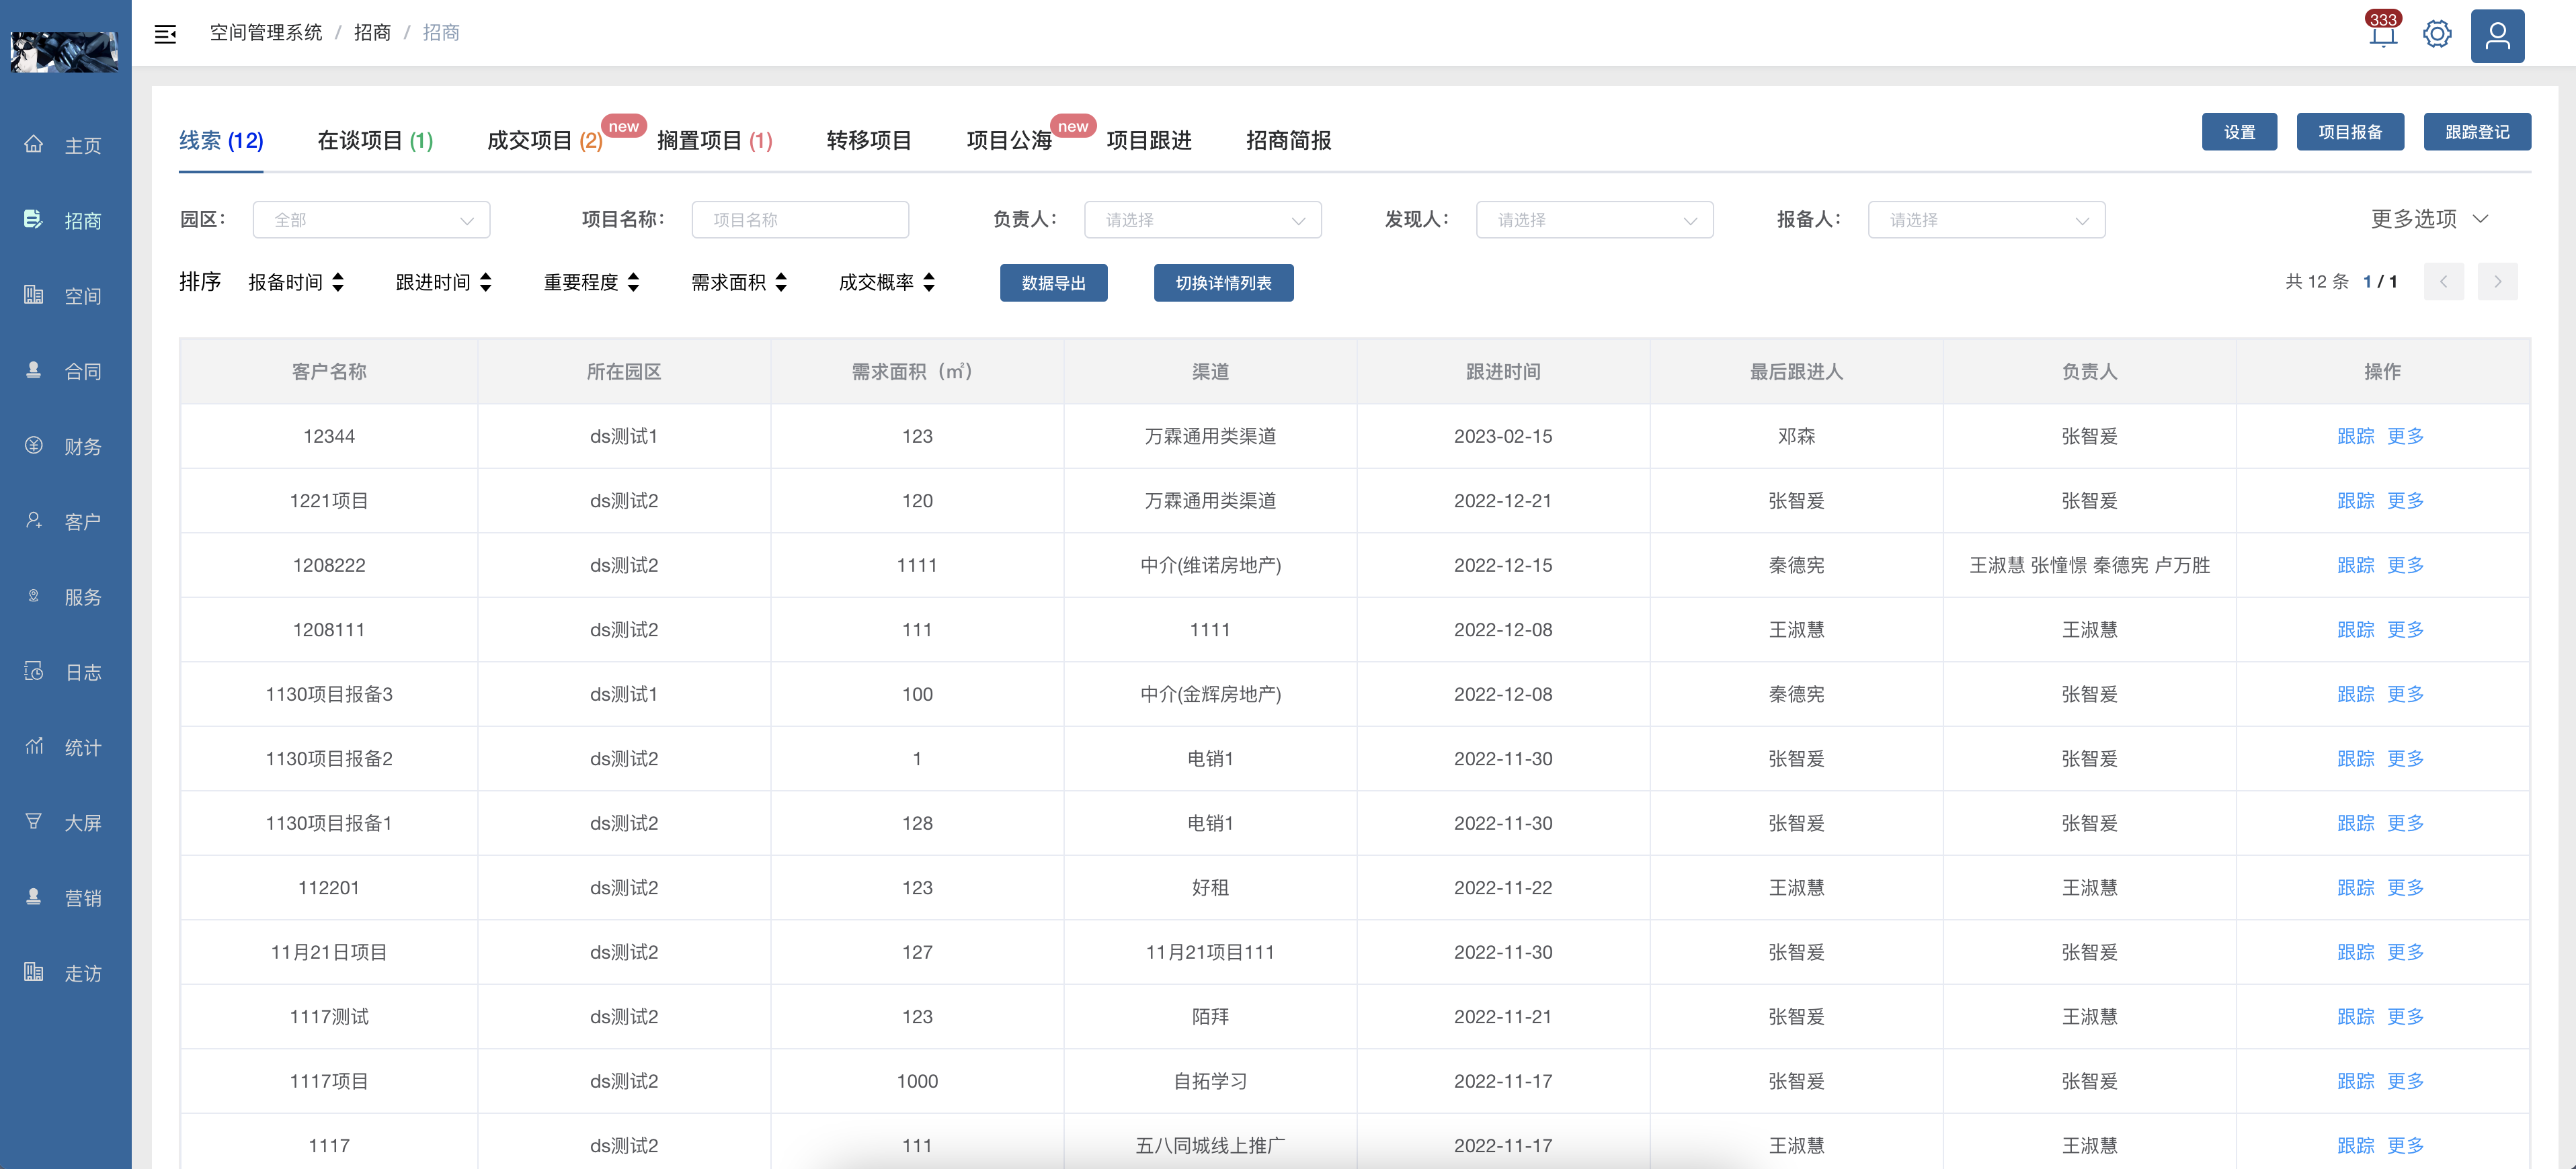Open the 园区 dropdown

click(371, 220)
